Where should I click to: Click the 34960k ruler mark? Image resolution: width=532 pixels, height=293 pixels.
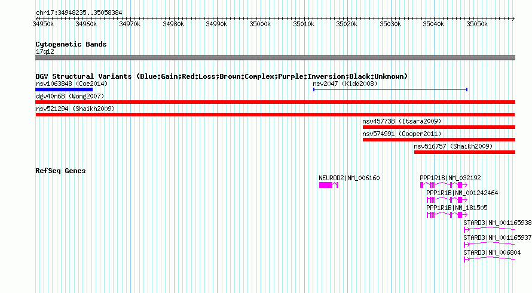[x=86, y=24]
